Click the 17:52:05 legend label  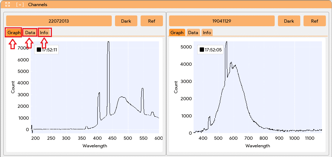pyautogui.click(x=213, y=50)
